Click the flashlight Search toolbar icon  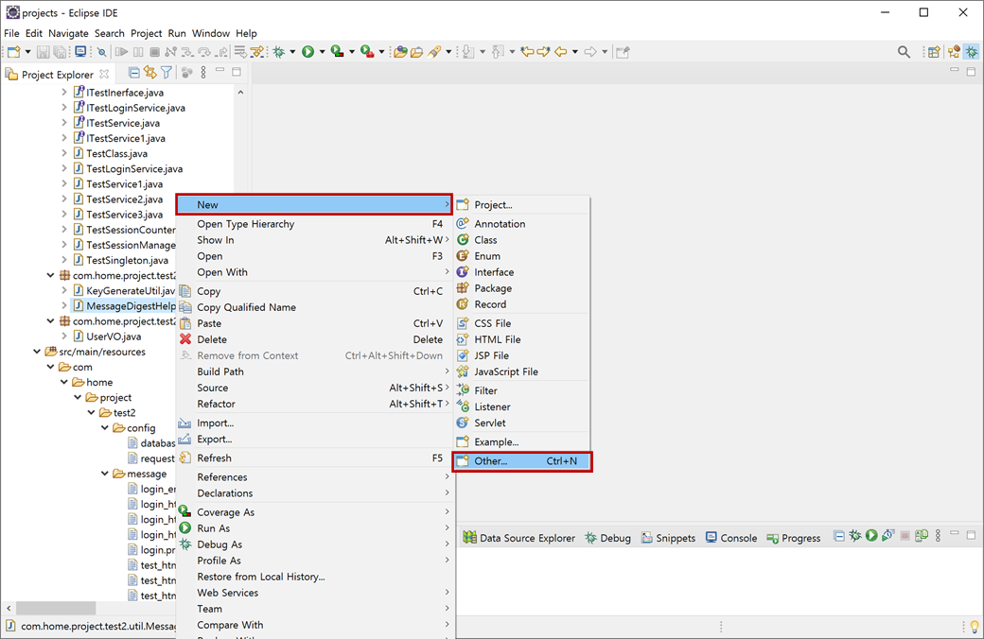(x=435, y=52)
